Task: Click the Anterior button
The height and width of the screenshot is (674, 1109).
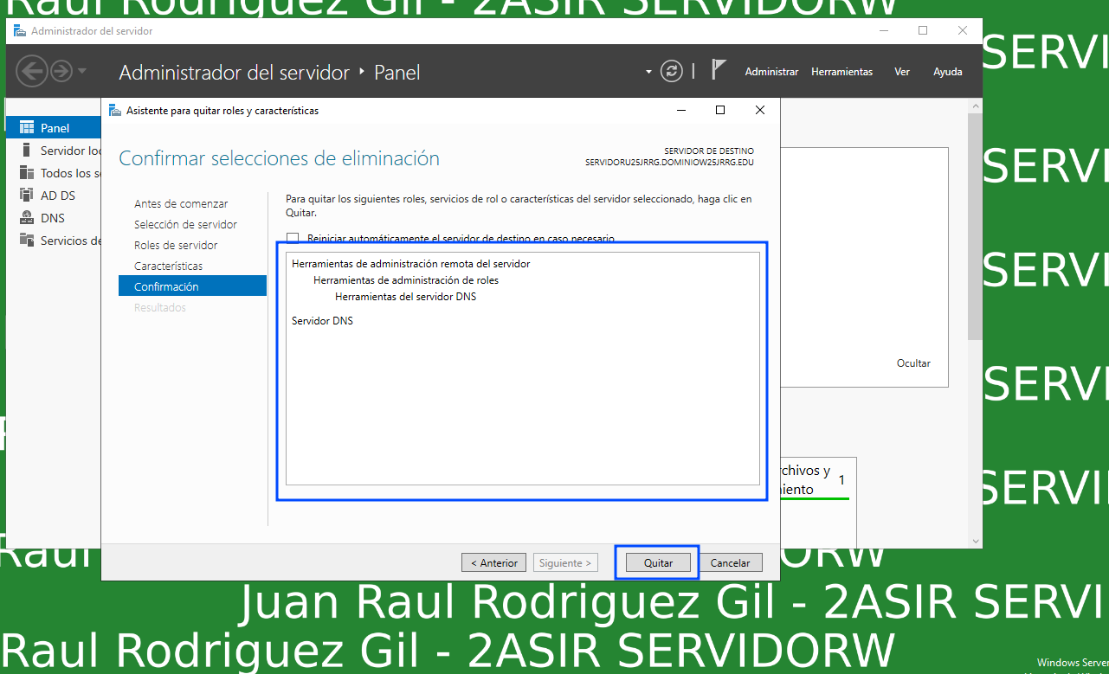Action: coord(493,562)
